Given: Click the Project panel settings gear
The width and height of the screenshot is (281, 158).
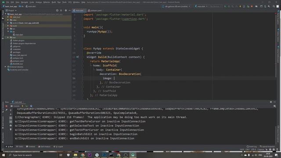Looking at the screenshot, I should 66,11.
